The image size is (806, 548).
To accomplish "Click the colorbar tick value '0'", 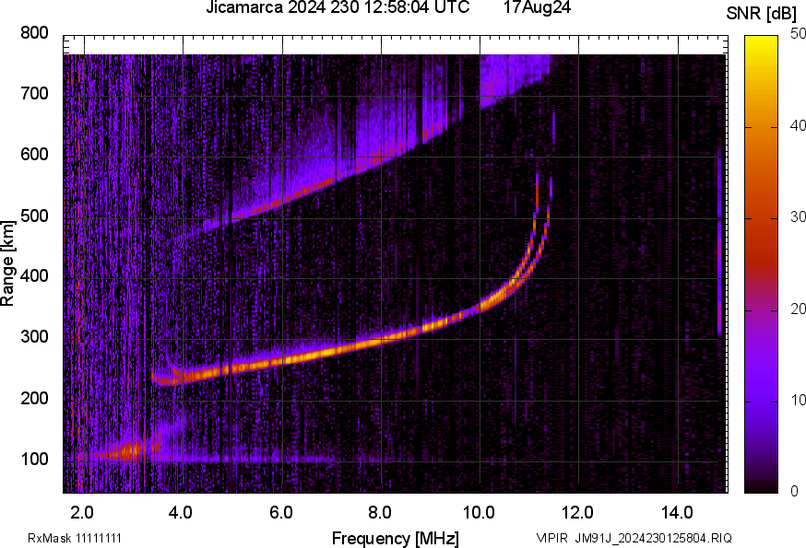I will (795, 492).
